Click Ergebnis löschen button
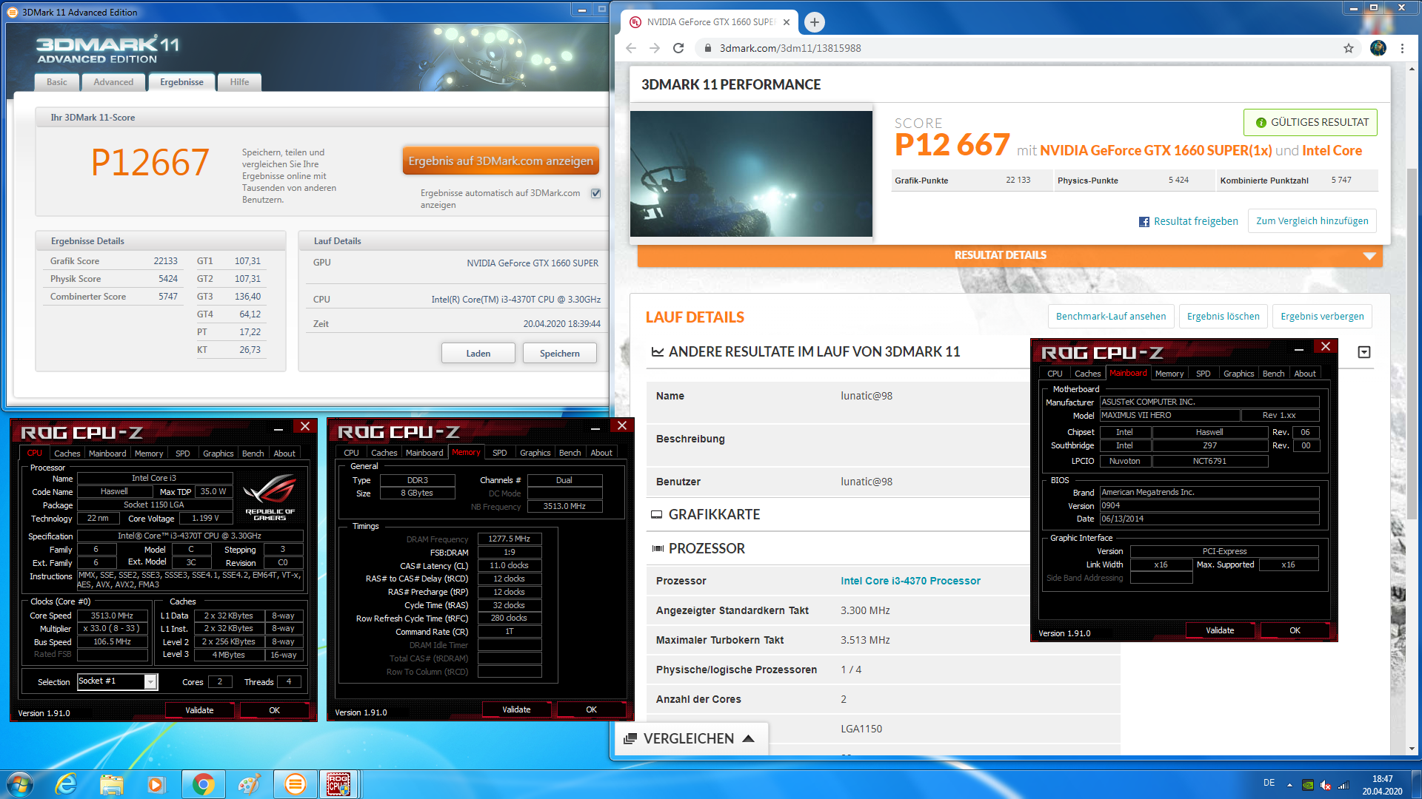This screenshot has width=1422, height=799. (1223, 317)
